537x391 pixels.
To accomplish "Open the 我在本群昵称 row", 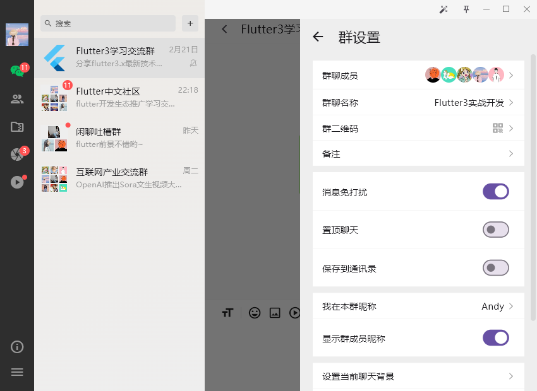I will click(418, 306).
